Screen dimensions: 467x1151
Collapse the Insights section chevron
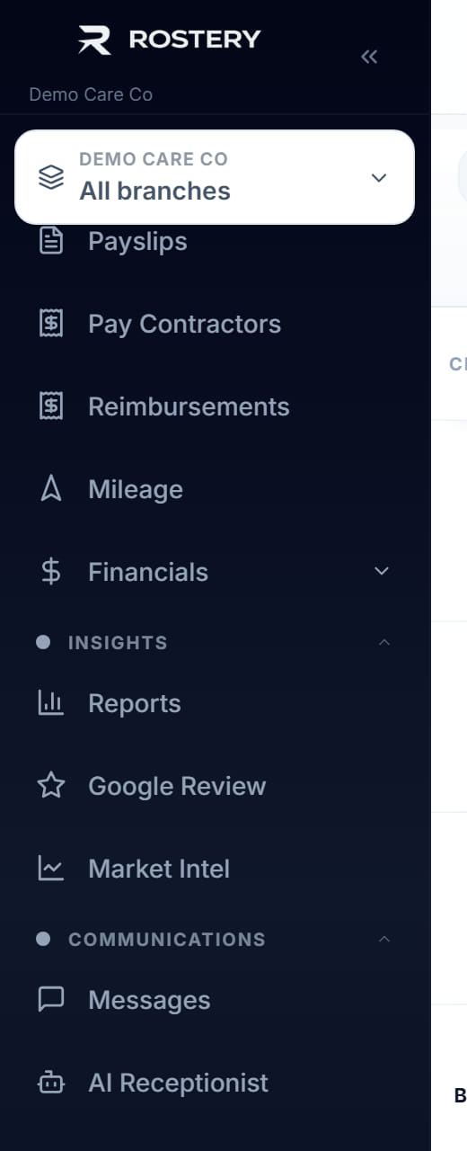(x=384, y=642)
